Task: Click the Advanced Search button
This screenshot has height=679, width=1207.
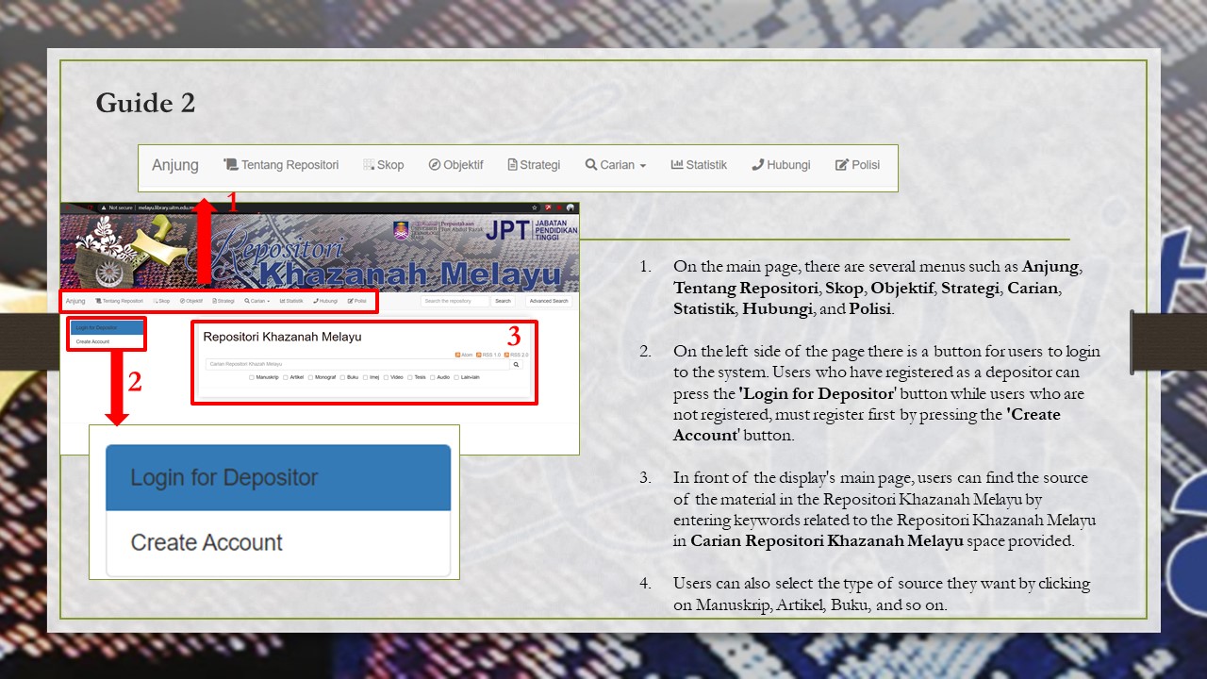Action: pos(549,301)
